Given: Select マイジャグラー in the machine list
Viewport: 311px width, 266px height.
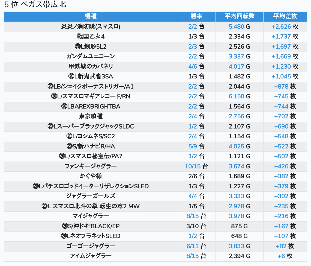Looking at the screenshot, I should (91, 216).
